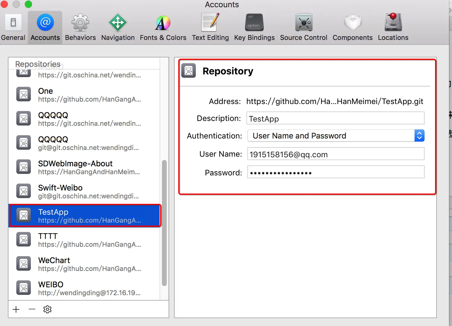Click the repositories list scrollbar
The height and width of the screenshot is (326, 452).
point(164,223)
